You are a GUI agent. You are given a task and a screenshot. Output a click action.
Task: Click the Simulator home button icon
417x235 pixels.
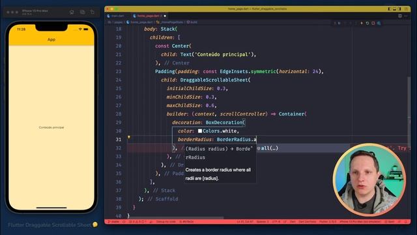72,12
